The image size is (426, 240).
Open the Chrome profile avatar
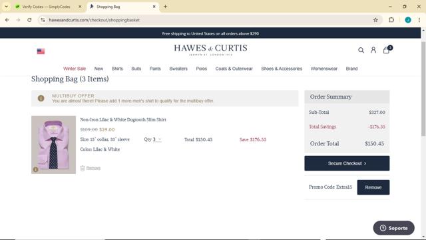coord(408,20)
